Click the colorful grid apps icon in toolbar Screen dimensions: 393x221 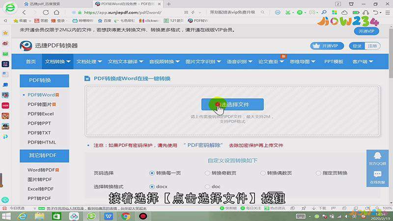click(x=335, y=12)
